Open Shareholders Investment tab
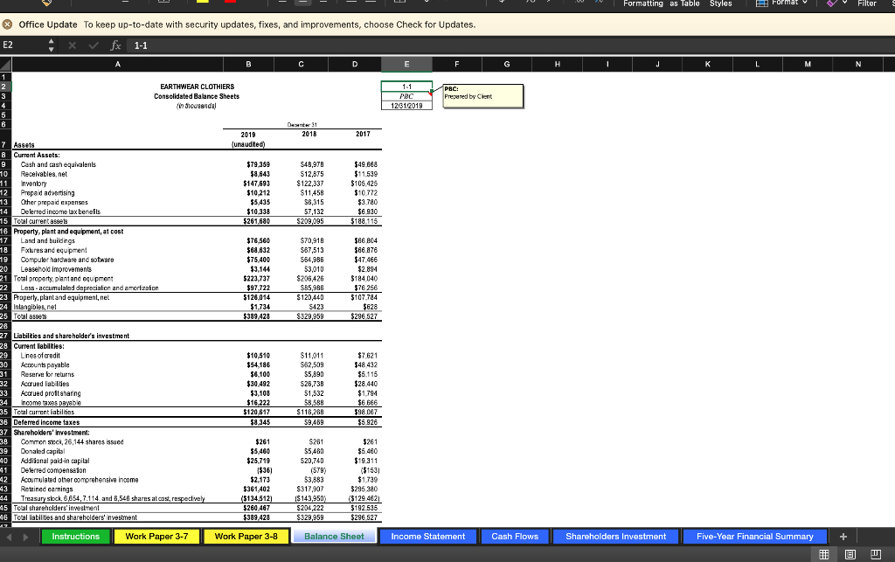895x562 pixels. (x=615, y=537)
